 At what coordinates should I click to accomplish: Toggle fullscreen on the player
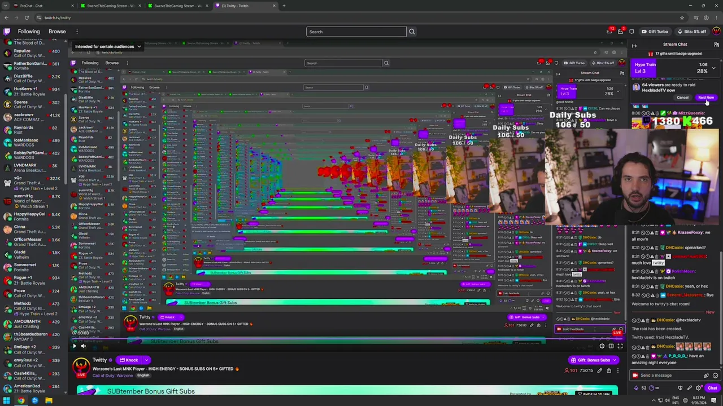click(620, 346)
